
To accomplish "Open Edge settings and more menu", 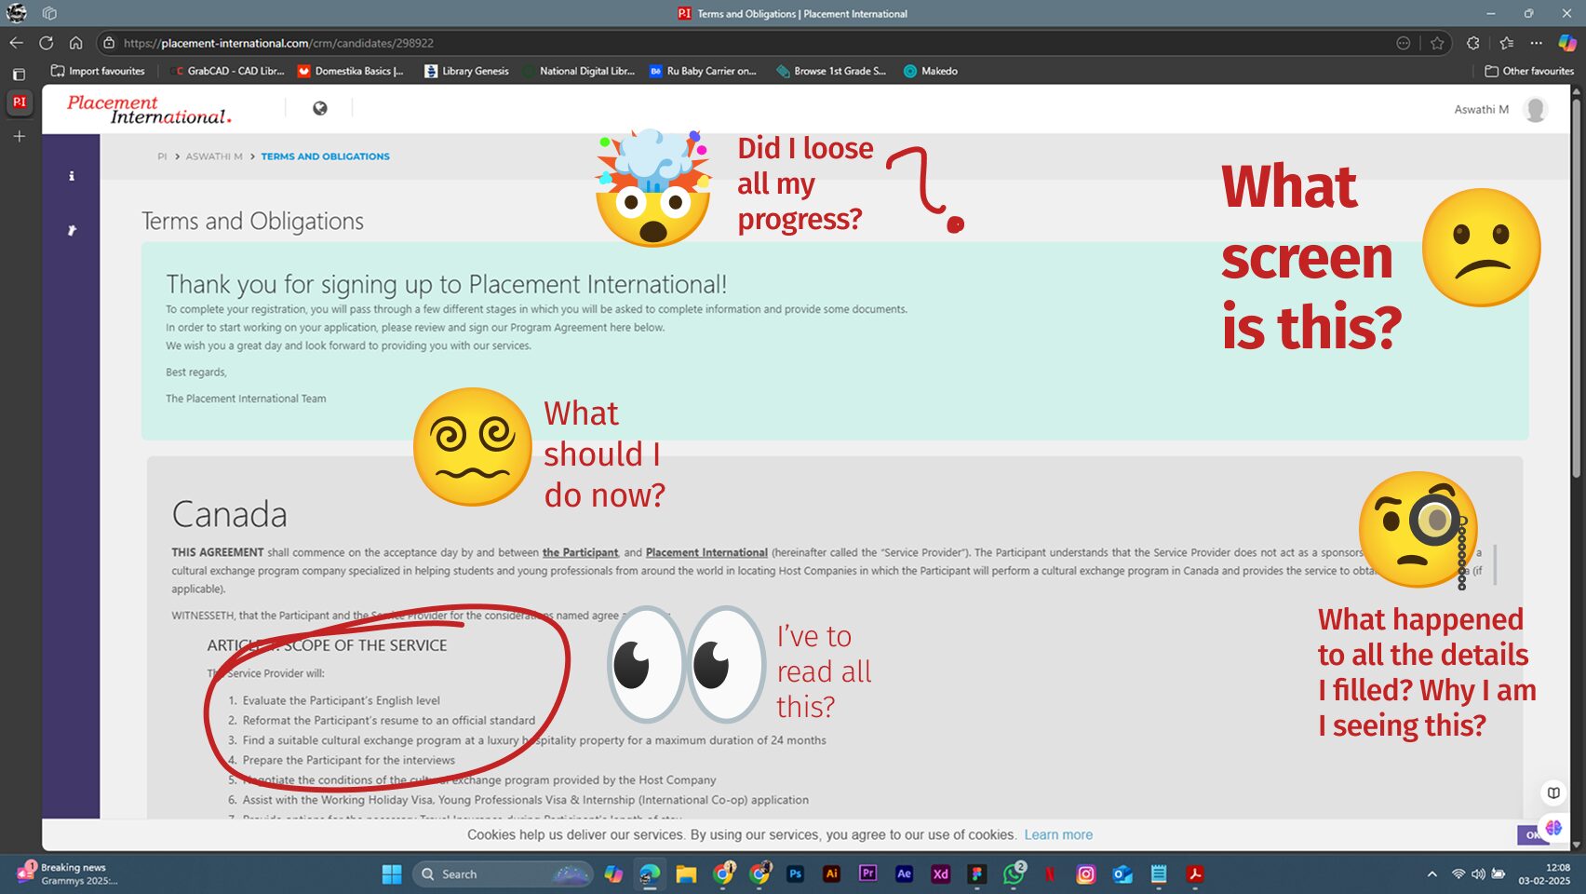I will [1536, 43].
